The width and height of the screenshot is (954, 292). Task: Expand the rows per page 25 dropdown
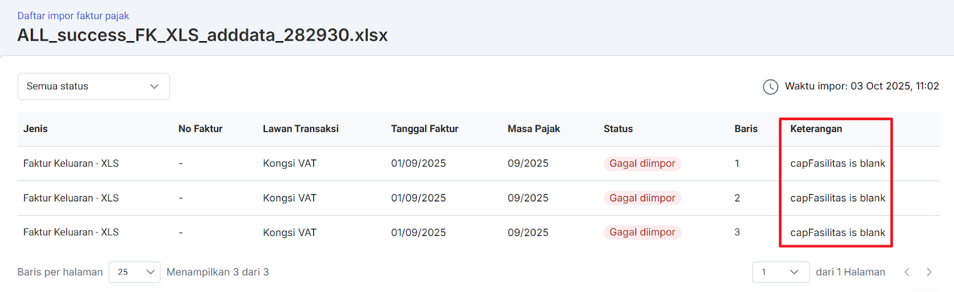point(134,272)
